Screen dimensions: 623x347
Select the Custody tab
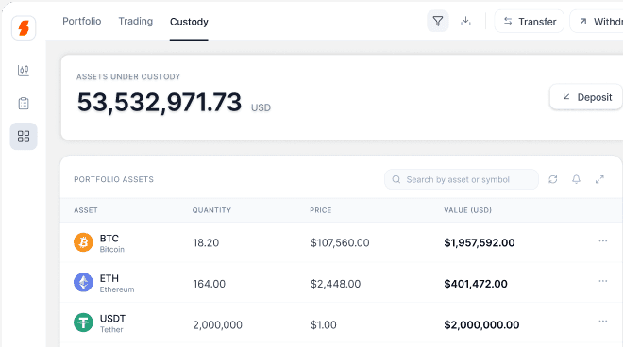(189, 22)
